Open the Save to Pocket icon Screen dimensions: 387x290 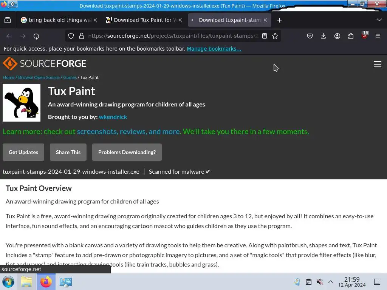point(310,36)
